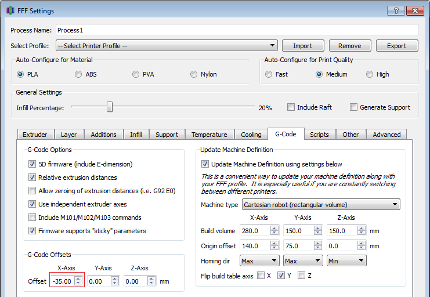
Task: Toggle 5D firmware checkbox
Action: [x=32, y=164]
